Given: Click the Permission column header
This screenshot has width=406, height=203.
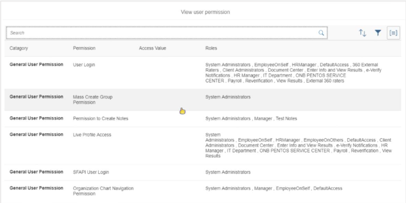Looking at the screenshot, I should pyautogui.click(x=84, y=48).
